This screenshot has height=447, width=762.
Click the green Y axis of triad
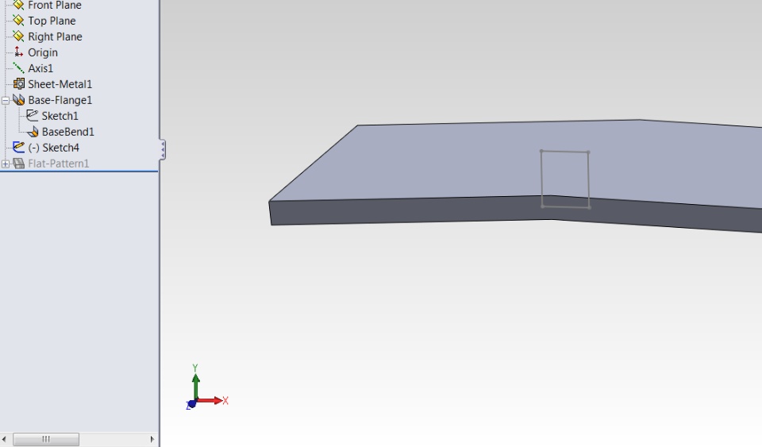195,387
